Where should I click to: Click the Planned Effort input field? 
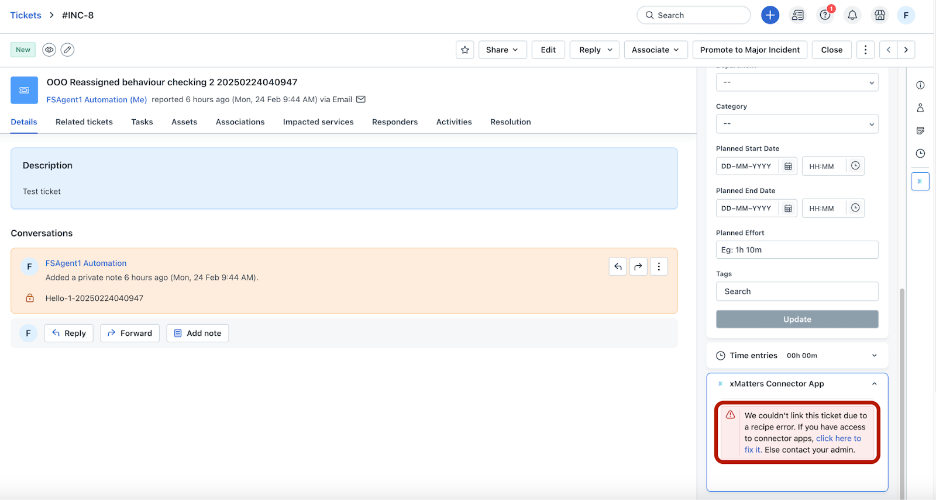pos(797,250)
